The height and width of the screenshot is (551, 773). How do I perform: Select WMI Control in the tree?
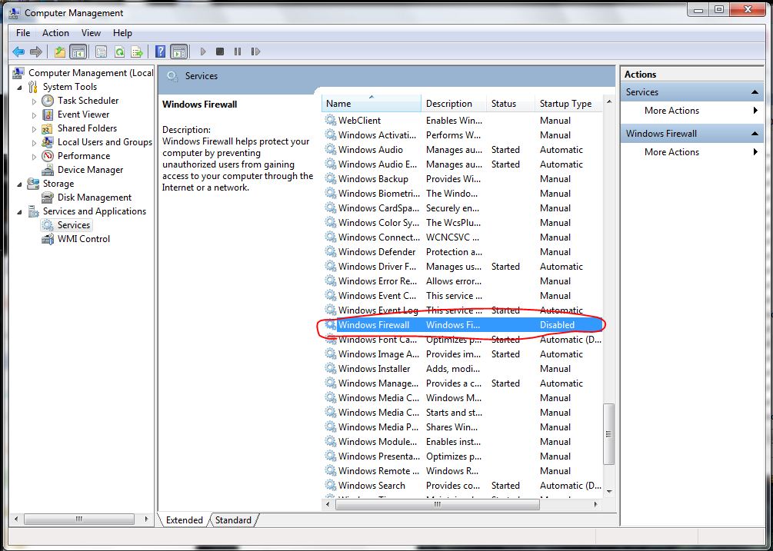(84, 239)
